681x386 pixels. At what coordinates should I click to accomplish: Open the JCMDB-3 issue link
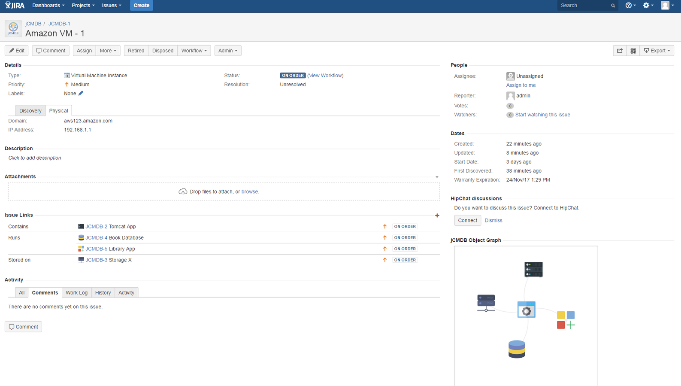[97, 260]
